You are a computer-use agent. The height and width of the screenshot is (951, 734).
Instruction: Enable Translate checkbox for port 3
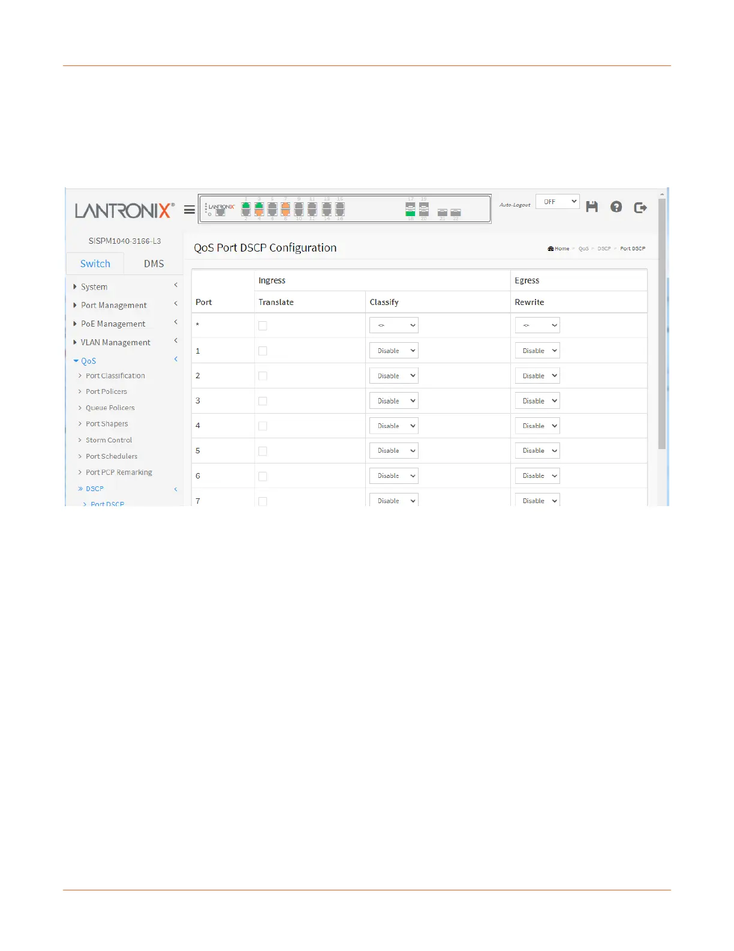[263, 401]
